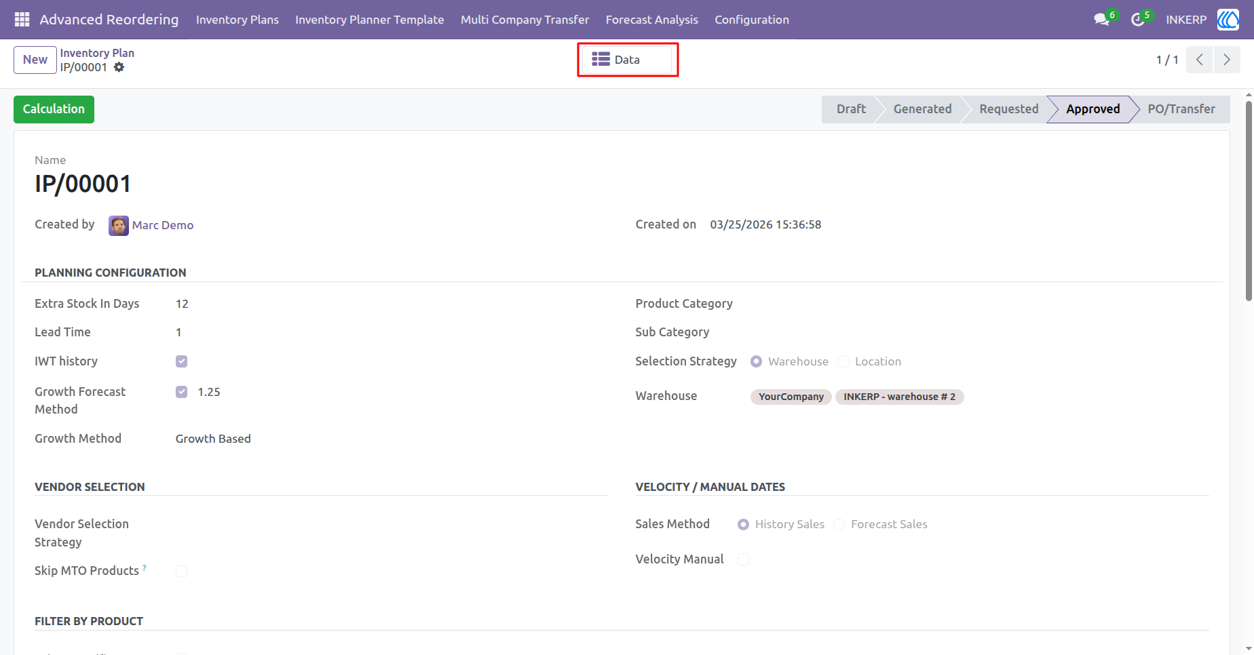The image size is (1254, 655).
Task: Open the Data smart button
Action: (x=628, y=60)
